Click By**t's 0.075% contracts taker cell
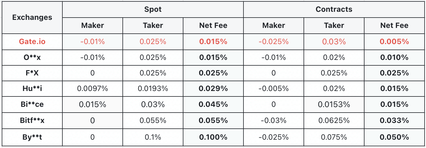Image resolution: width=426 pixels, height=148 pixels. click(x=334, y=137)
